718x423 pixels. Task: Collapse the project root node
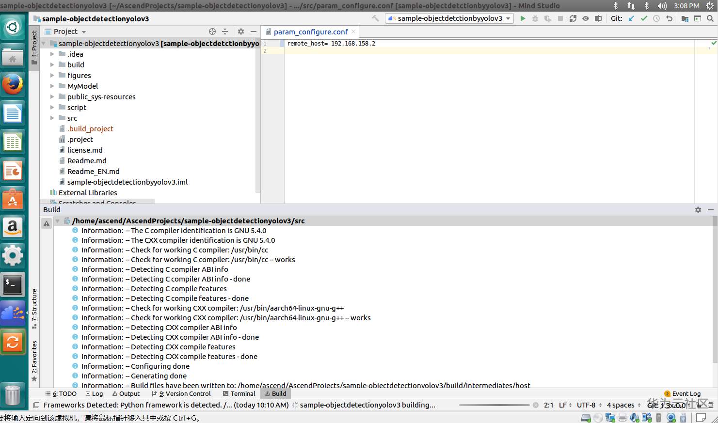click(x=44, y=44)
